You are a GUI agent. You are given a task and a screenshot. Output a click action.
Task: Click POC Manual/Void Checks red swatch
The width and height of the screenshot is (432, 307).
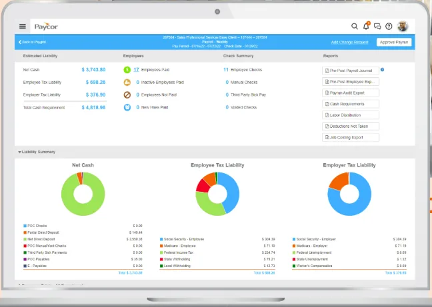pos(25,246)
